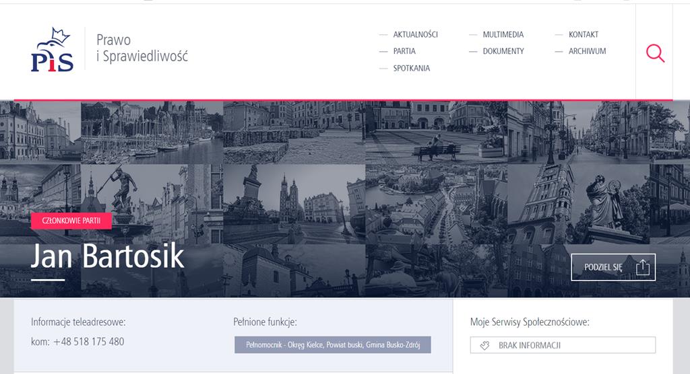Click the hand icon beside Brak informacji
The image size is (690, 374).
[x=484, y=346]
